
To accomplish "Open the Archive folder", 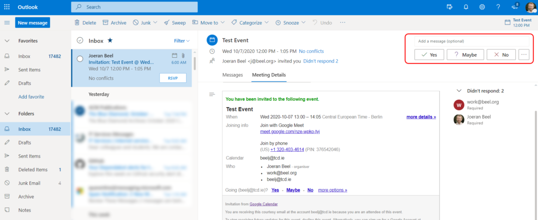I will coord(35,197).
